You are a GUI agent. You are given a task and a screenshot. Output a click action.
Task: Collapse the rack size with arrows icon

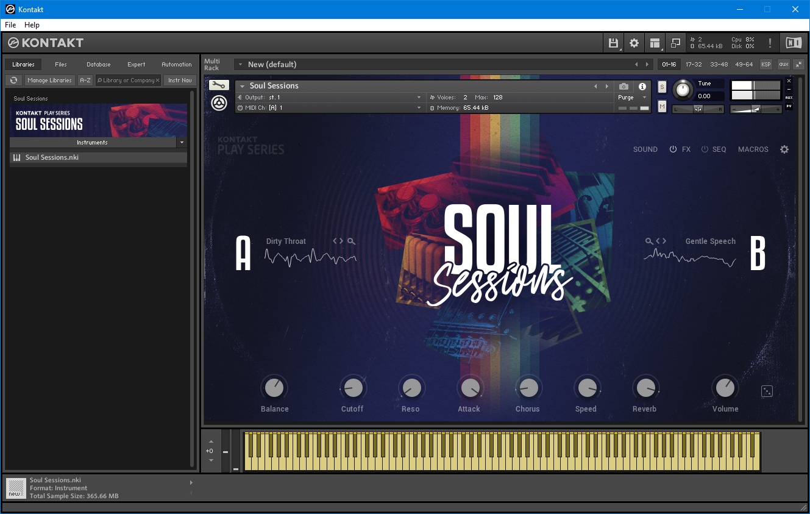(x=798, y=64)
